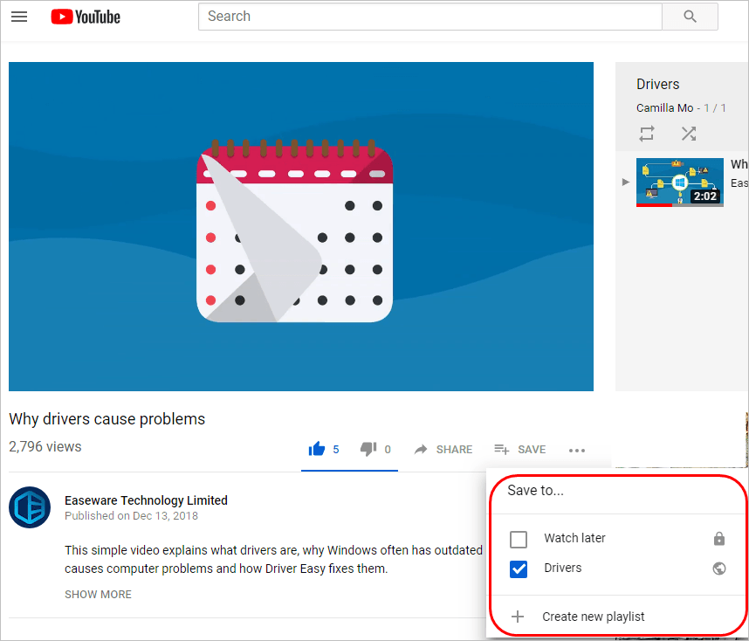Open Easeware Technology Limited channel
The image size is (749, 641).
coord(146,500)
